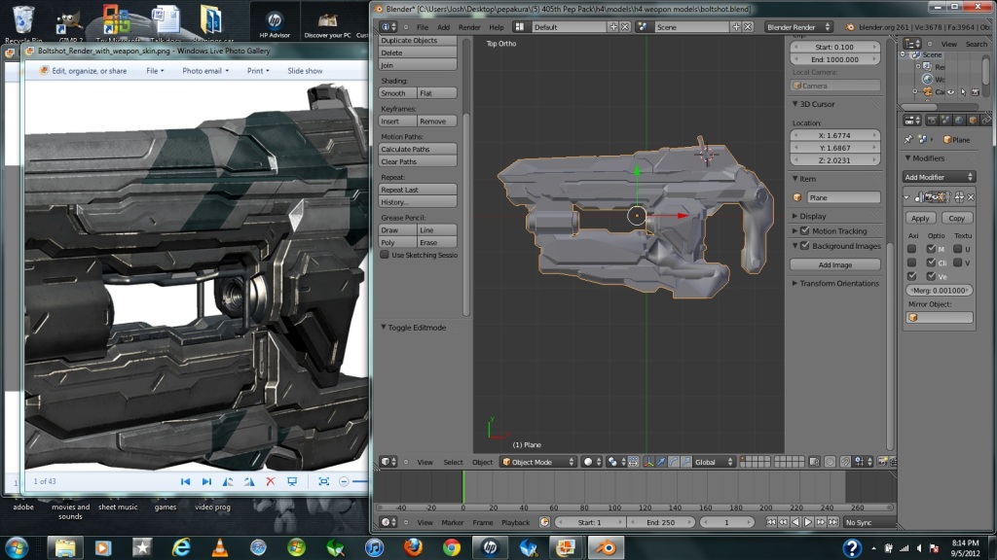Click the snap magnet icon
This screenshot has height=560, width=997.
click(x=845, y=462)
